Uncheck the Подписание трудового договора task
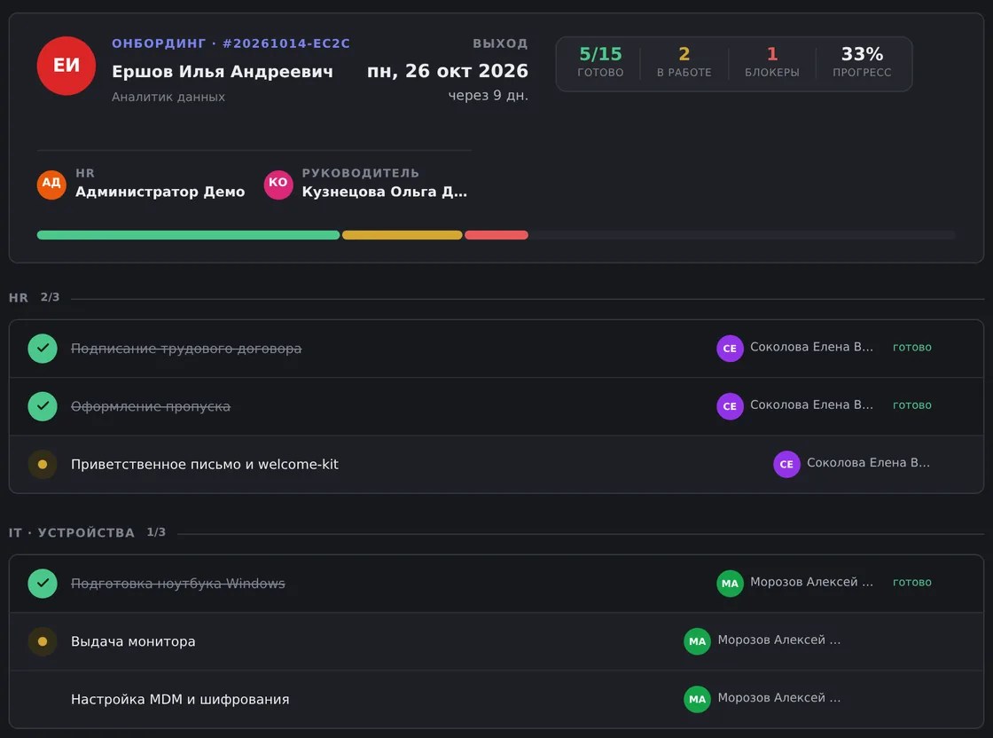The width and height of the screenshot is (993, 738). [43, 349]
